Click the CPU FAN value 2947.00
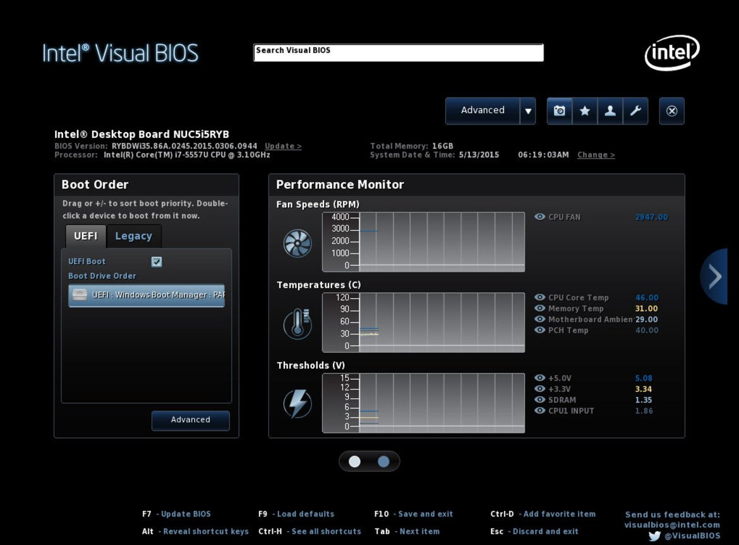The height and width of the screenshot is (545, 739). point(651,217)
